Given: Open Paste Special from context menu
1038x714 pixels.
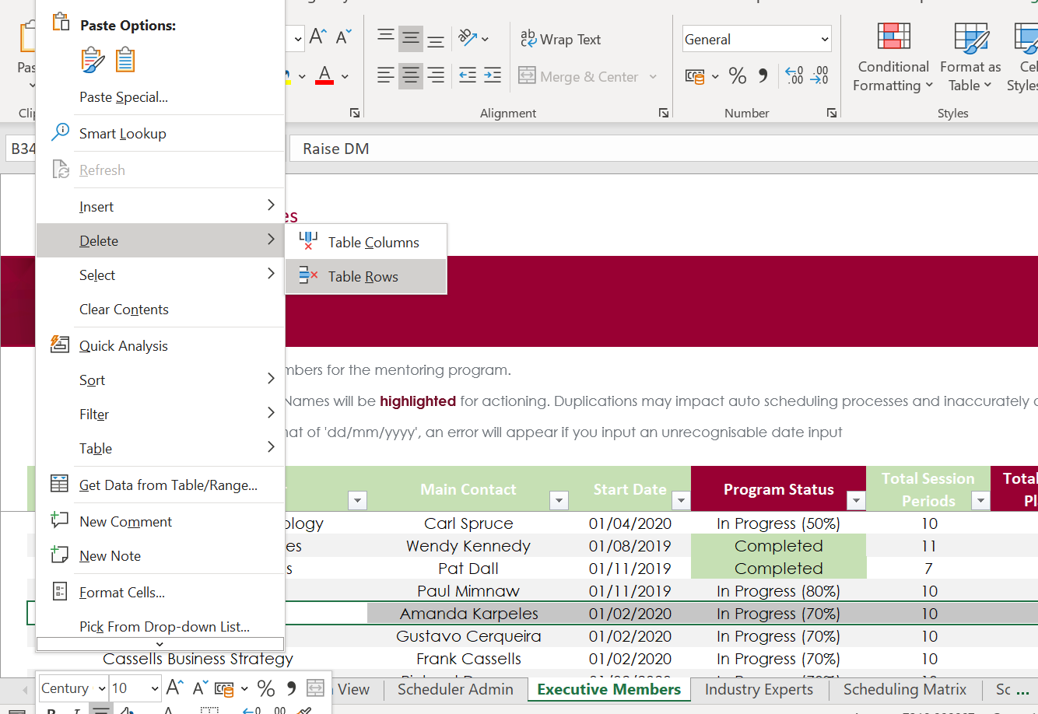Looking at the screenshot, I should (124, 97).
